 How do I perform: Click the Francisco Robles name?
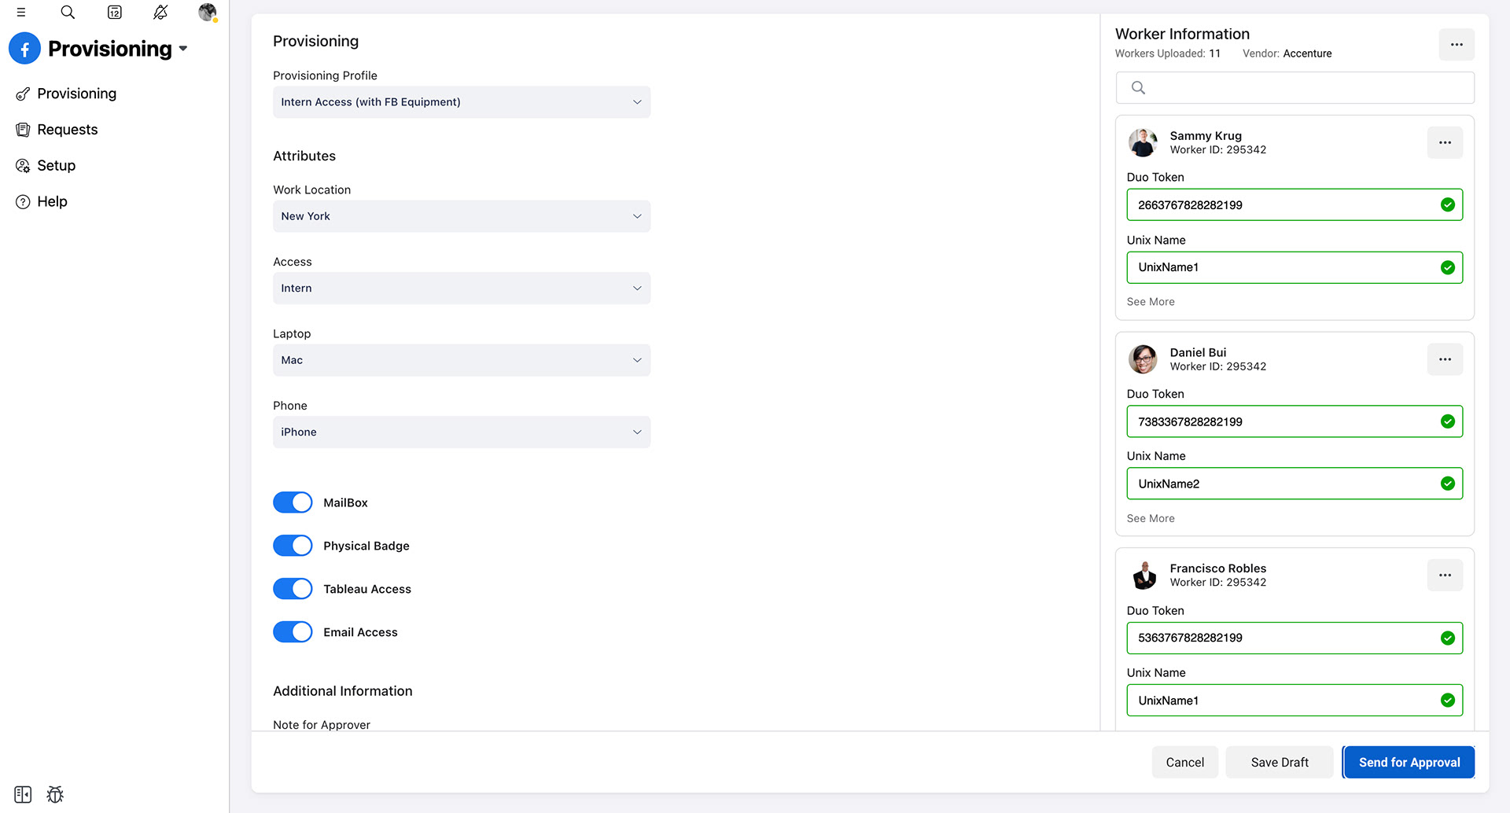[1217, 568]
